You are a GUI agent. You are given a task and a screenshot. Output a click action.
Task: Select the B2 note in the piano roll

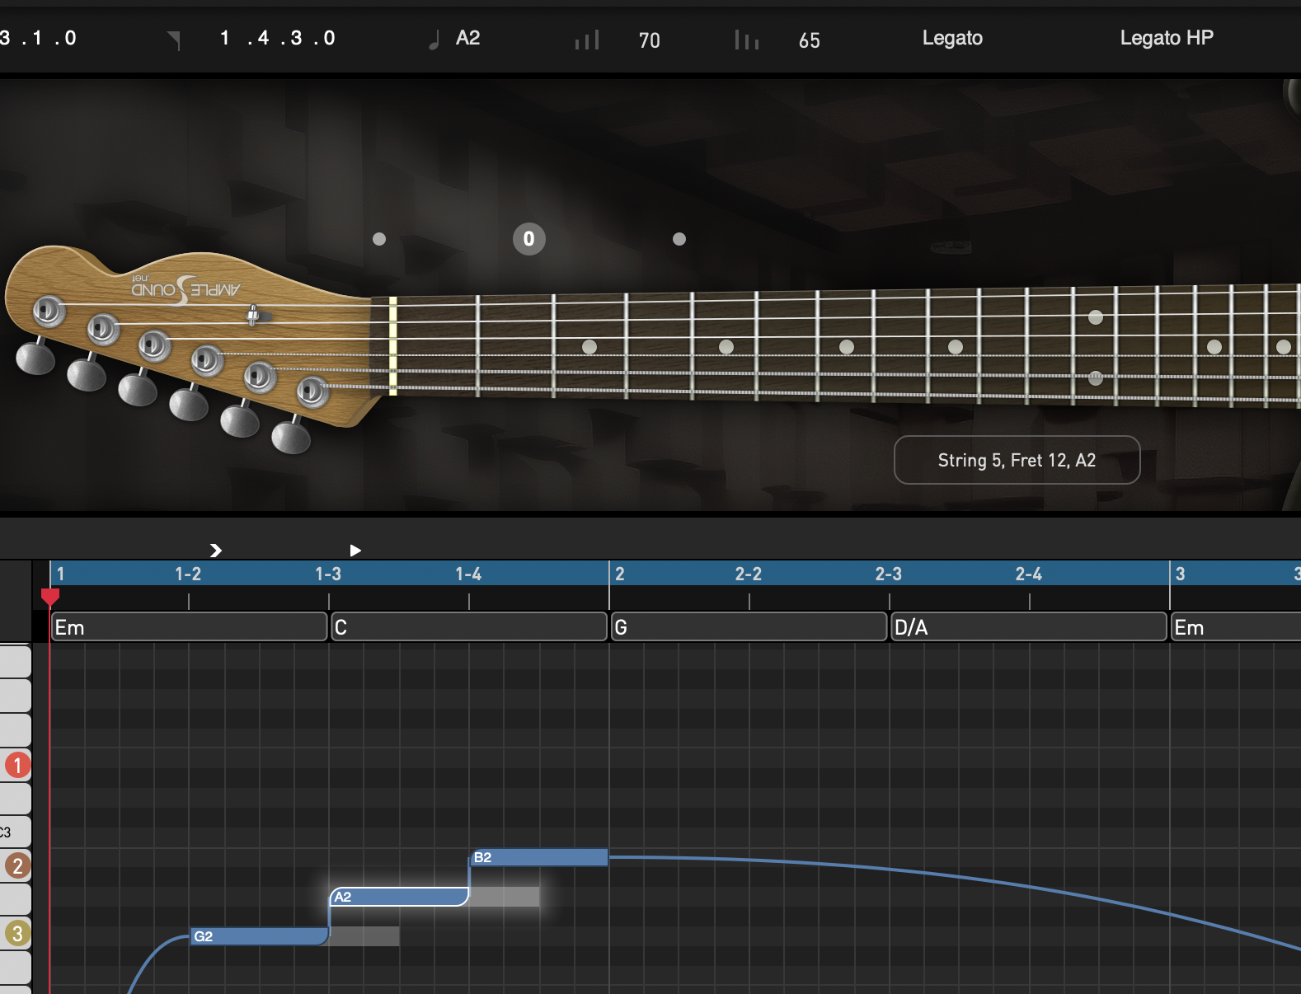click(539, 857)
